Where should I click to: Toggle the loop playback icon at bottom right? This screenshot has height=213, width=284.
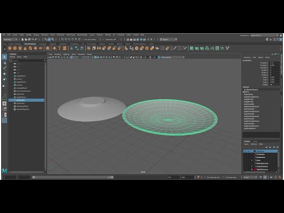(261, 177)
